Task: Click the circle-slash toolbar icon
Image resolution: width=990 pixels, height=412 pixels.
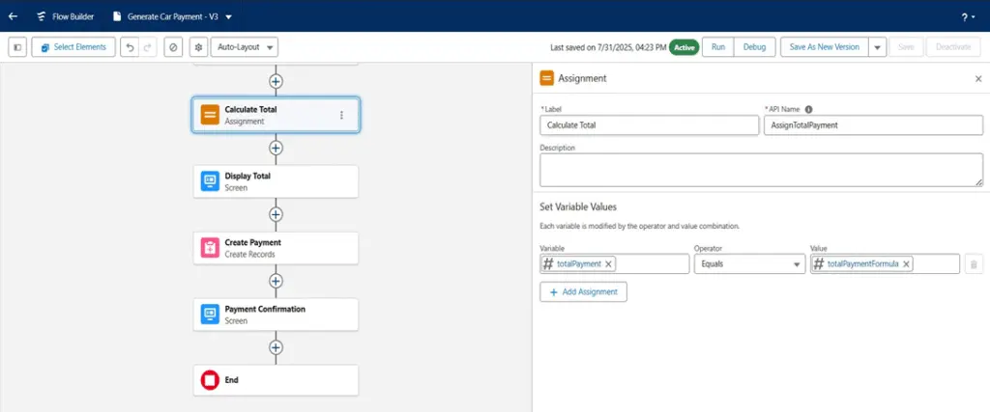Action: click(173, 47)
